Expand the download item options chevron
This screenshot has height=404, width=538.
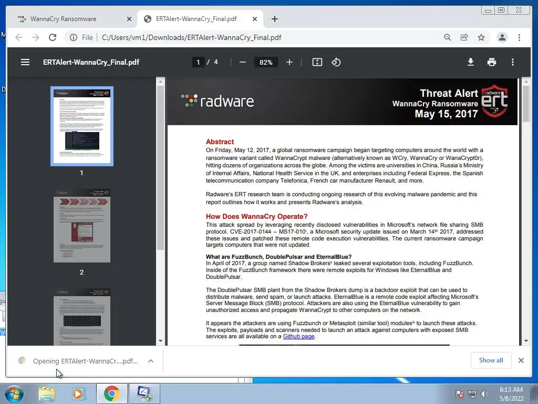(151, 361)
